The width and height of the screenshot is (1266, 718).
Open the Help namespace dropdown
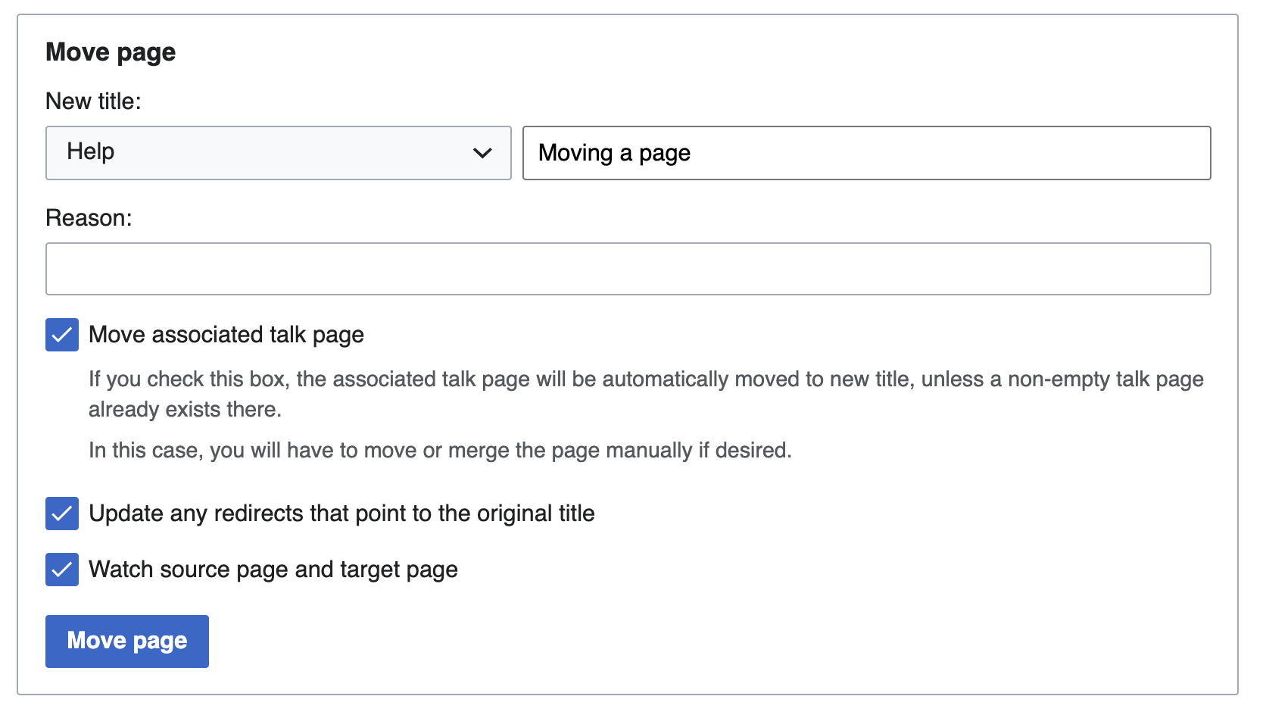[x=278, y=153]
